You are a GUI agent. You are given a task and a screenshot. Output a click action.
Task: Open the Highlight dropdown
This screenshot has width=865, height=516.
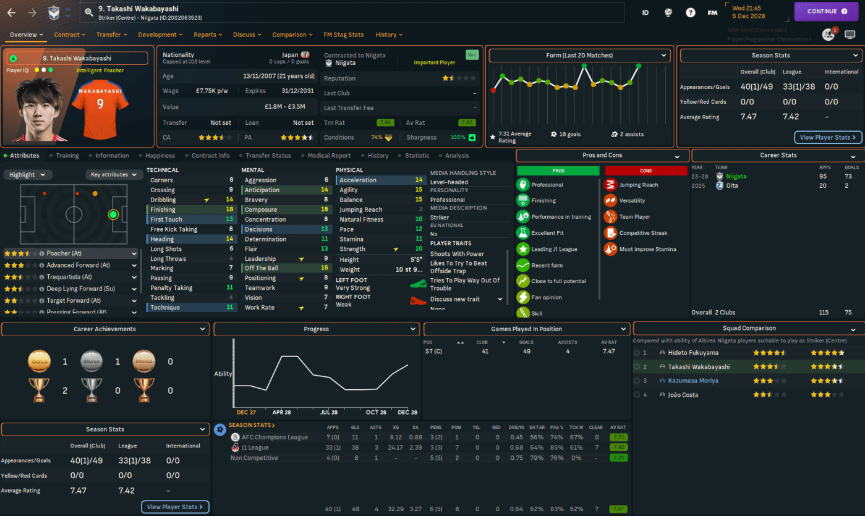(x=27, y=175)
